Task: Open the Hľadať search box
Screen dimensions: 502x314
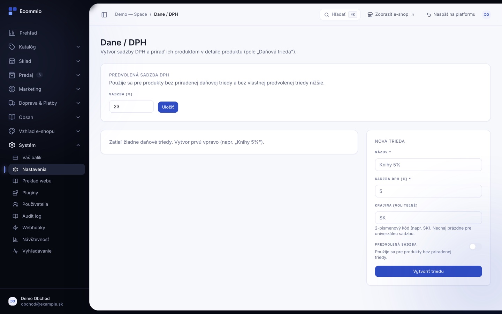Action: click(x=340, y=15)
